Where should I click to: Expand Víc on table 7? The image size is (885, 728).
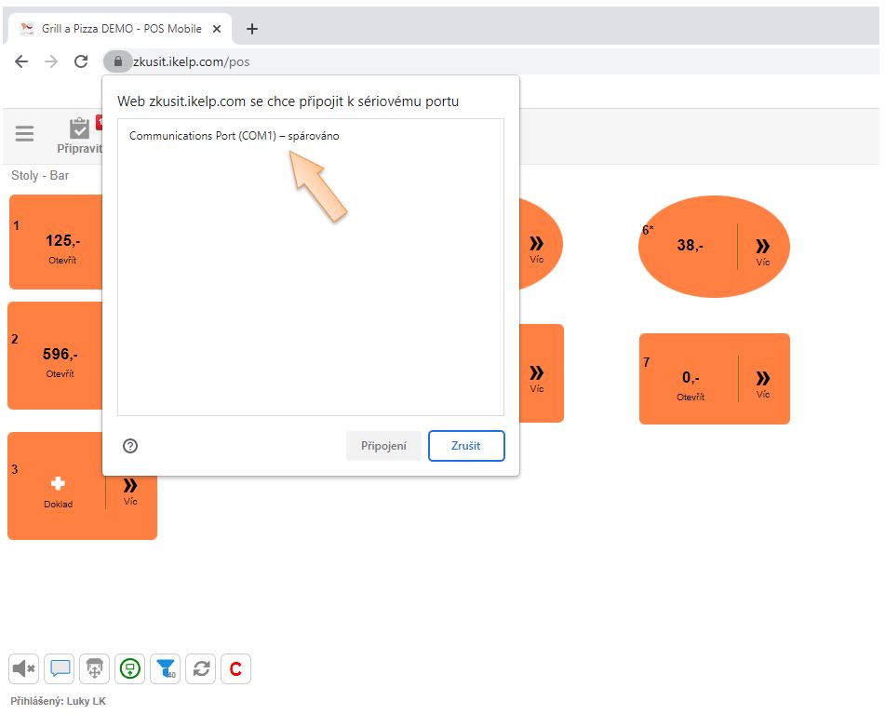pos(763,382)
